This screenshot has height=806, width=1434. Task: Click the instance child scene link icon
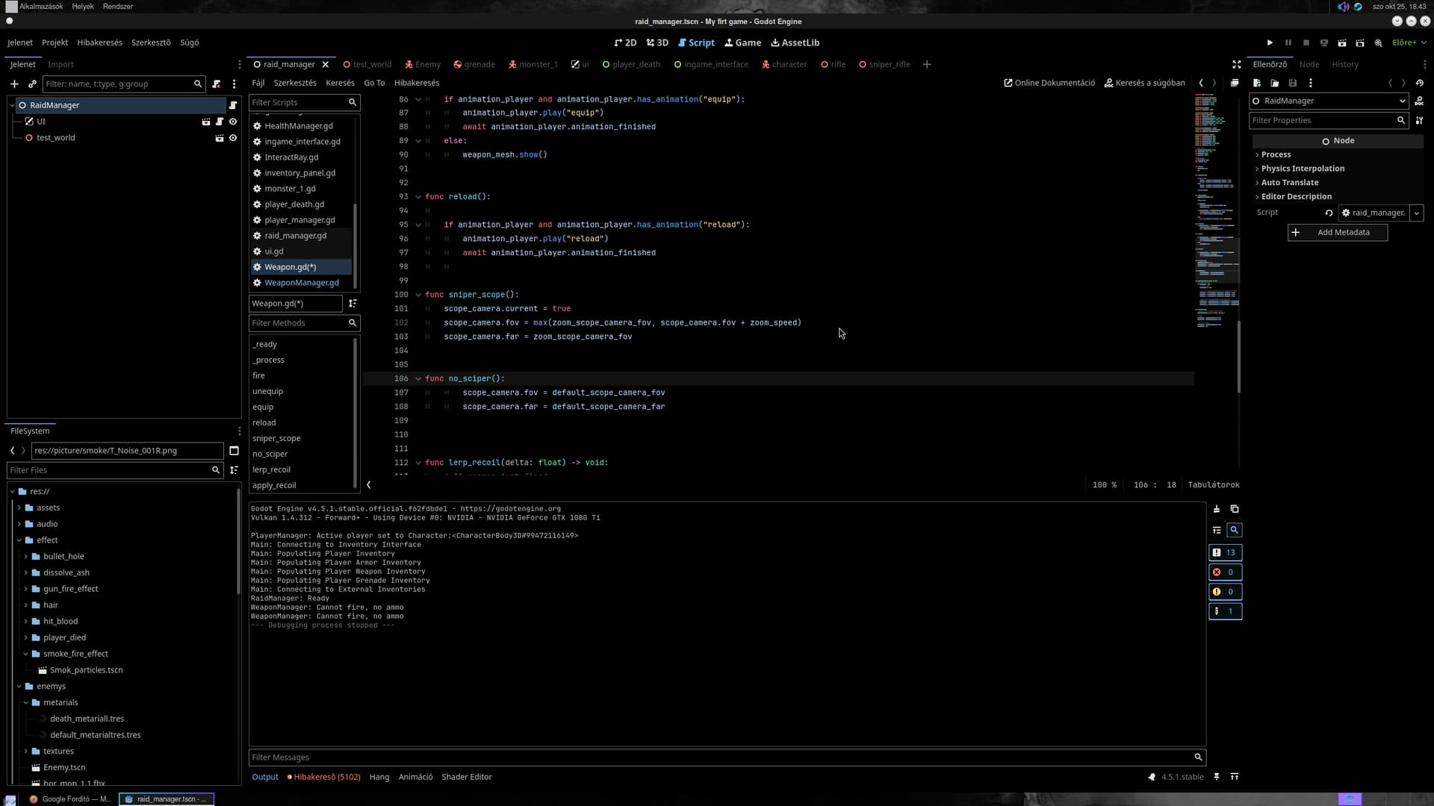pyautogui.click(x=32, y=84)
